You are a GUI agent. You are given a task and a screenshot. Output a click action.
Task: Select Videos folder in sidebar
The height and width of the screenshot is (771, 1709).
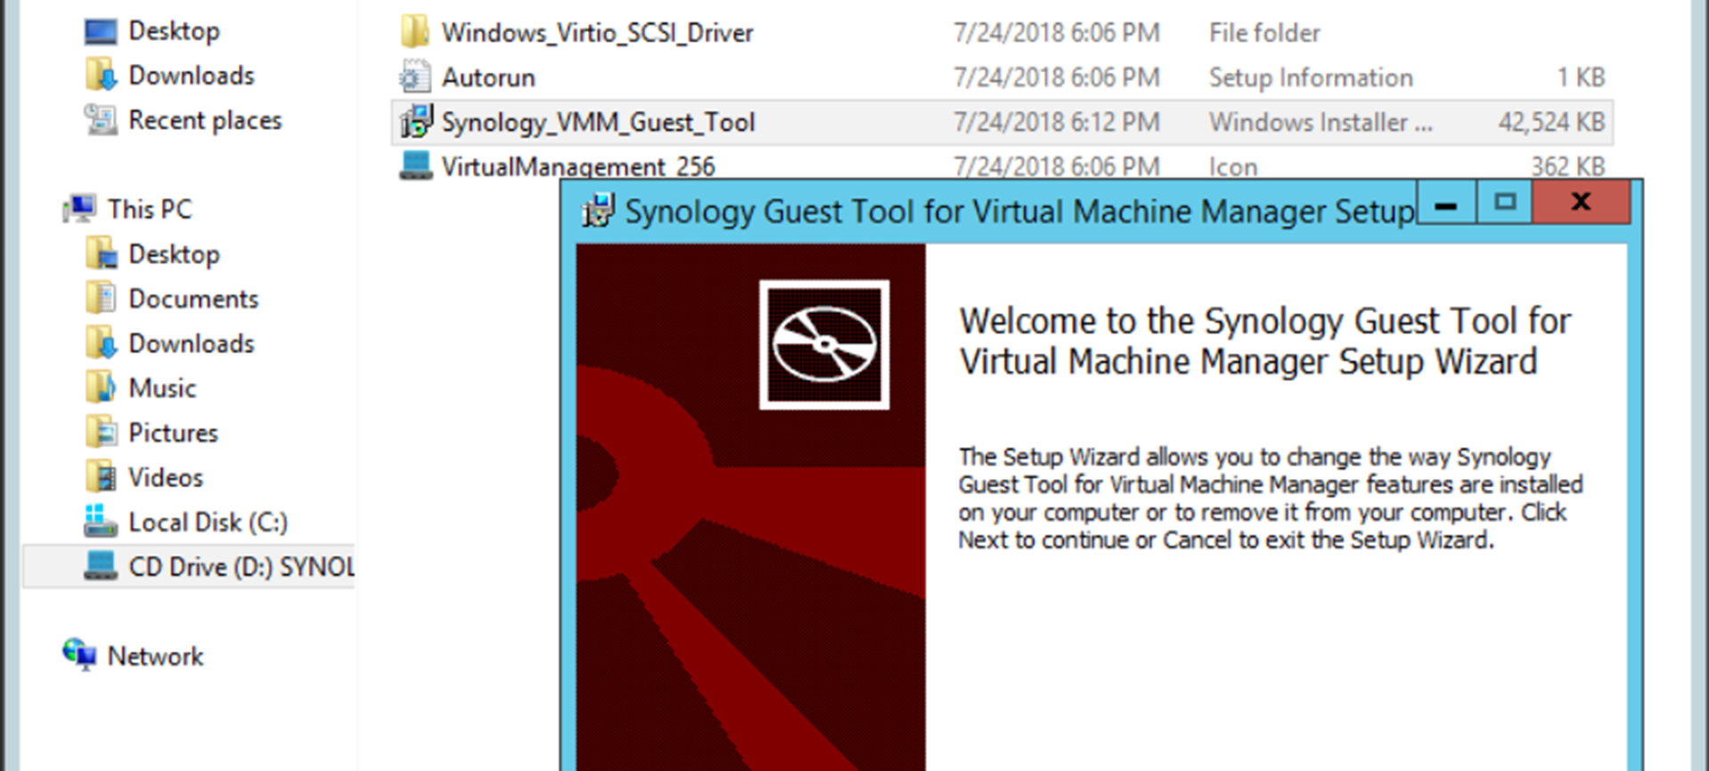pos(165,477)
